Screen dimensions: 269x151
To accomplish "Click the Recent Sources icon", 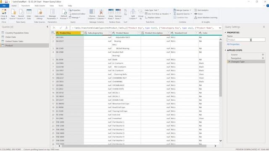I will 21,12.
